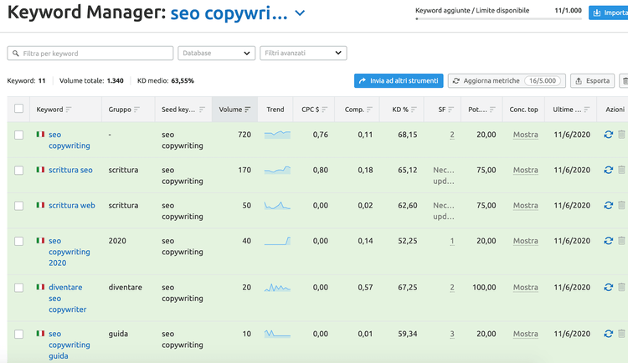
Task: Click the Trend column header
Action: tap(275, 110)
